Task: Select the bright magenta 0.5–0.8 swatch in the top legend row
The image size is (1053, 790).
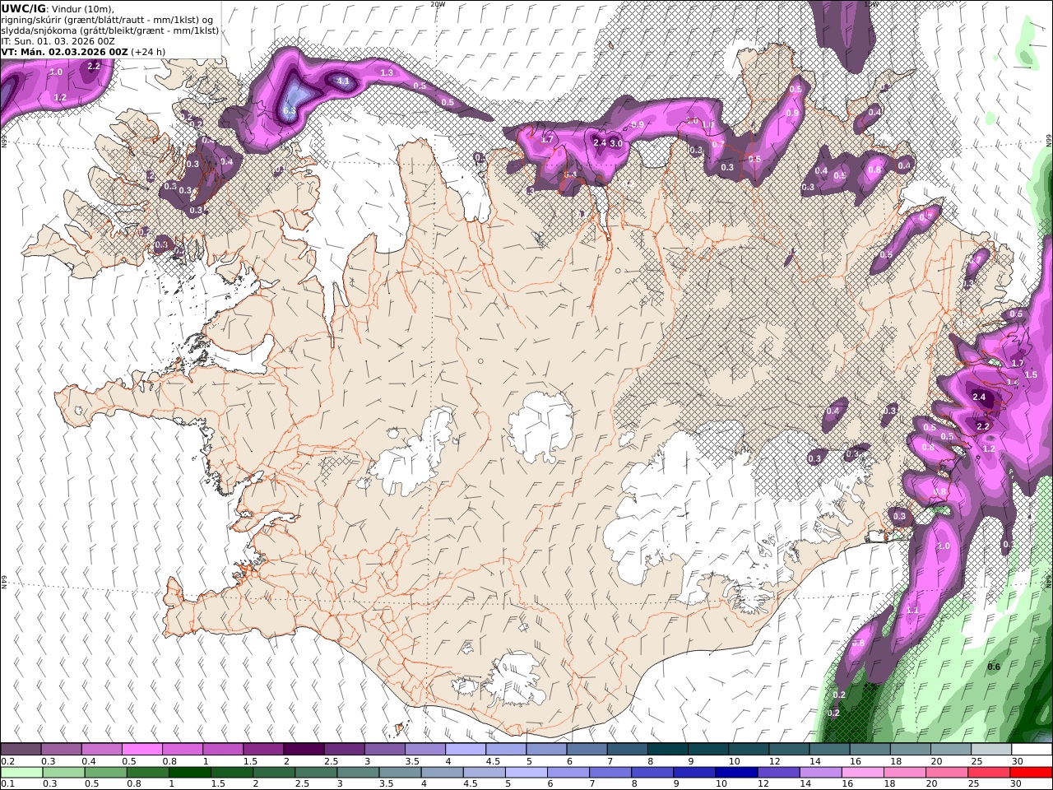Action: point(142,750)
